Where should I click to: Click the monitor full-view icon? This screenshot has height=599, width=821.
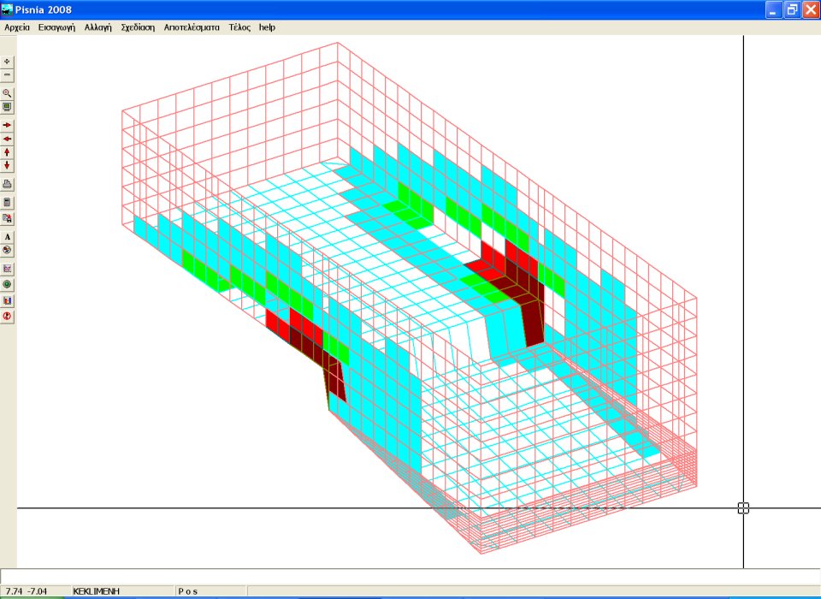coord(8,107)
